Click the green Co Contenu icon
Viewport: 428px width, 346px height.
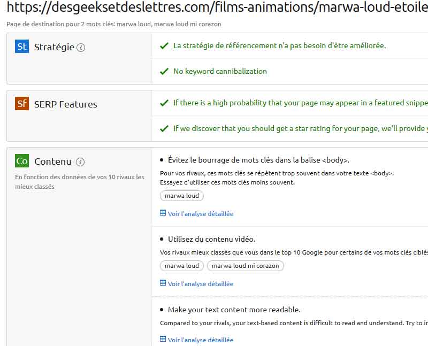pos(22,161)
